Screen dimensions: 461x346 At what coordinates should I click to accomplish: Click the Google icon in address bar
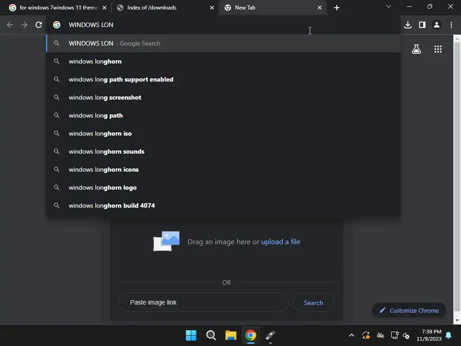(57, 25)
